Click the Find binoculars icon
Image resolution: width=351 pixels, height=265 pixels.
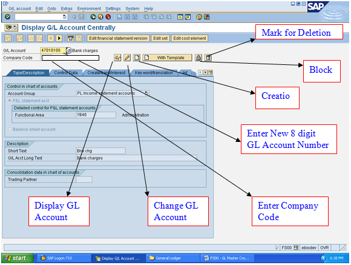pos(127,17)
